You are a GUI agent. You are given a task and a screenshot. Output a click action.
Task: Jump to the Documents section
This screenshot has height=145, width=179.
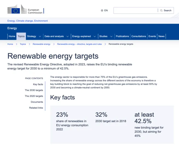37,102
